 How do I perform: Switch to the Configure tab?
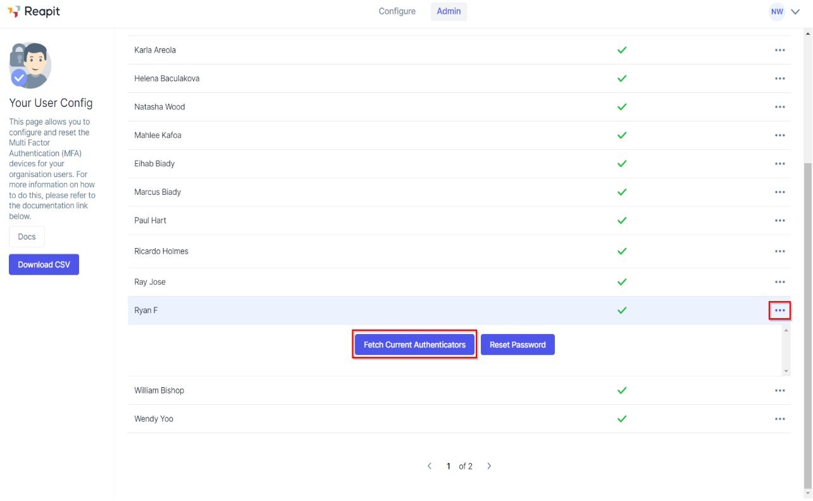(x=397, y=11)
